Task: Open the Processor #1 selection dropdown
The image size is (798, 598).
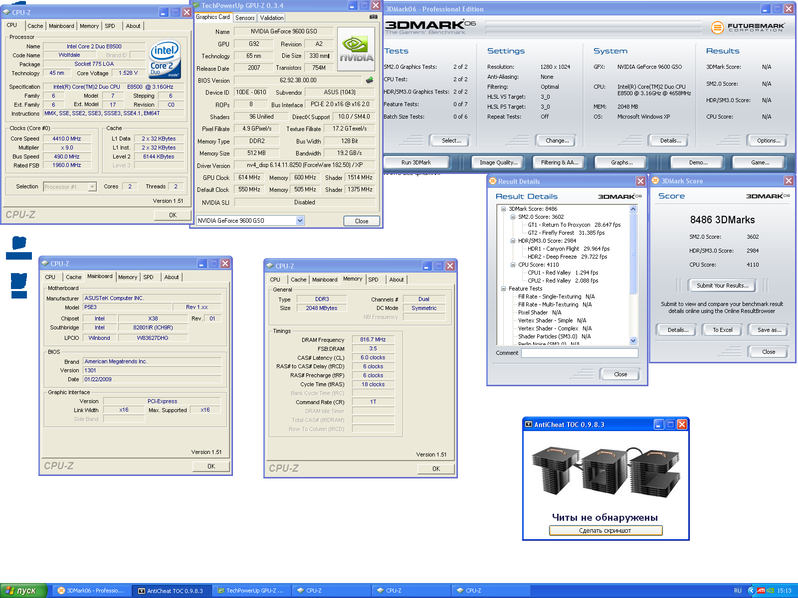Action: coord(92,187)
